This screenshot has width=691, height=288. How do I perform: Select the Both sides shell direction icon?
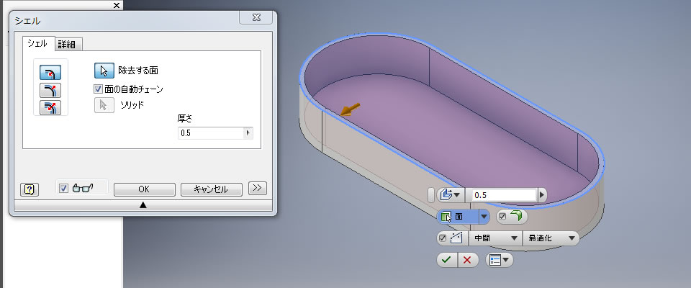coord(50,107)
